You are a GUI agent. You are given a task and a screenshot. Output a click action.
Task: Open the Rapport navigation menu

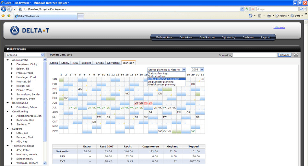(x=266, y=37)
